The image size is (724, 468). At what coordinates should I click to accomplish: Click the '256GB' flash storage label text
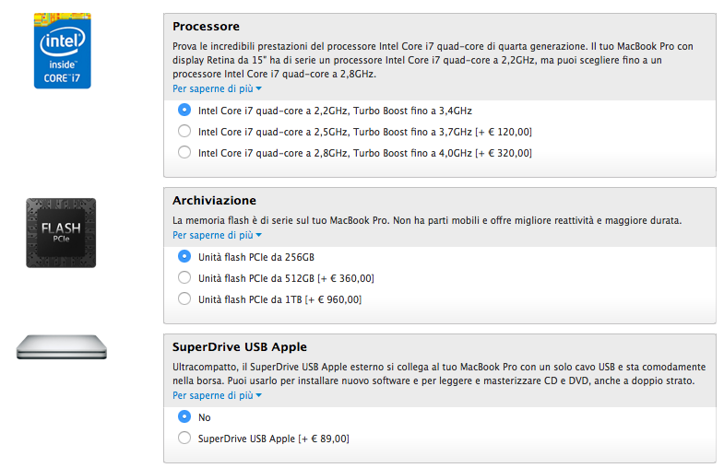pyautogui.click(x=297, y=257)
